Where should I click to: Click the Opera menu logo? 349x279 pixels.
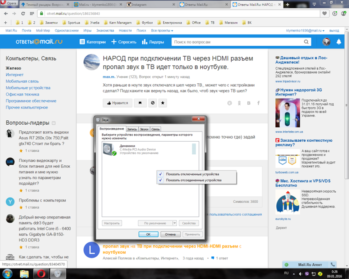tap(9, 3)
